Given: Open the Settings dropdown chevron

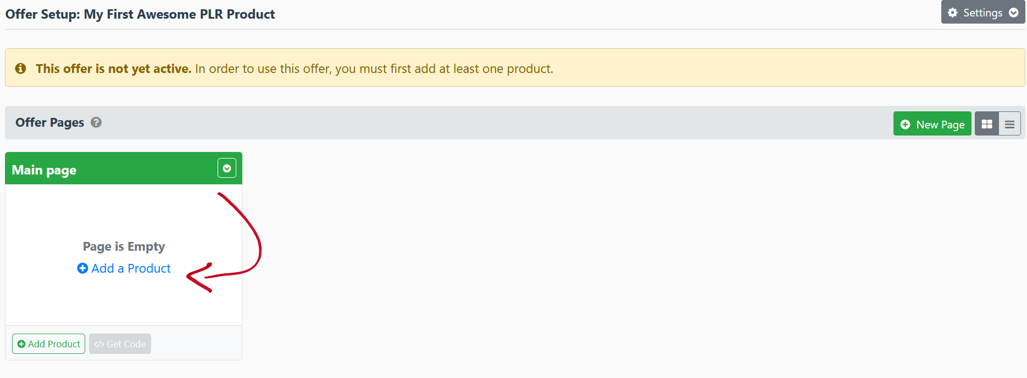Looking at the screenshot, I should click(x=1014, y=13).
